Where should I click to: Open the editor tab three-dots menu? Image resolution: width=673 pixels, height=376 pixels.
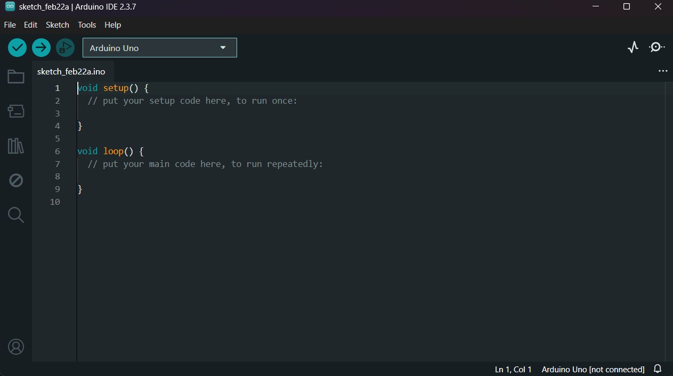(663, 71)
